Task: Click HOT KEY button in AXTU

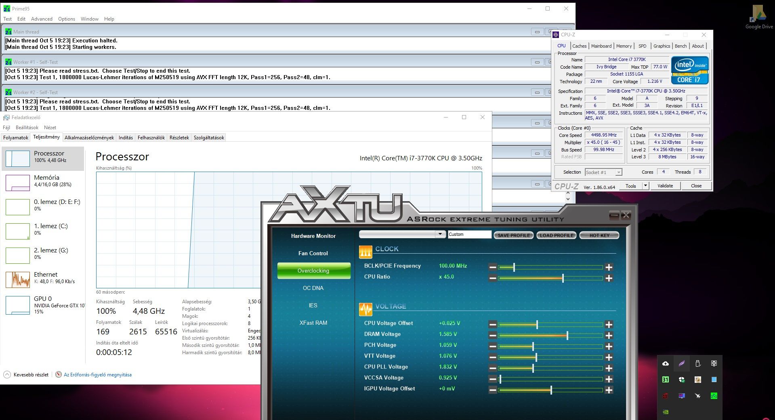Action: (599, 235)
